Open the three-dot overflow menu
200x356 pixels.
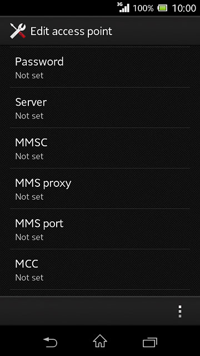pos(180,311)
